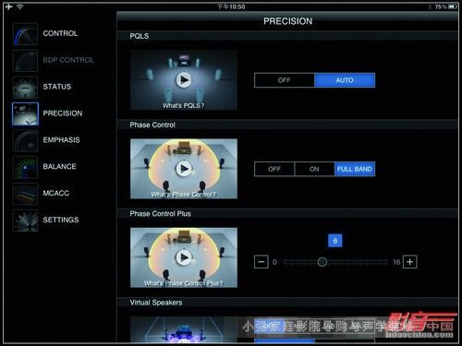Open the CONTROL section icon
Viewport: 462px width, 346px height.
25,34
